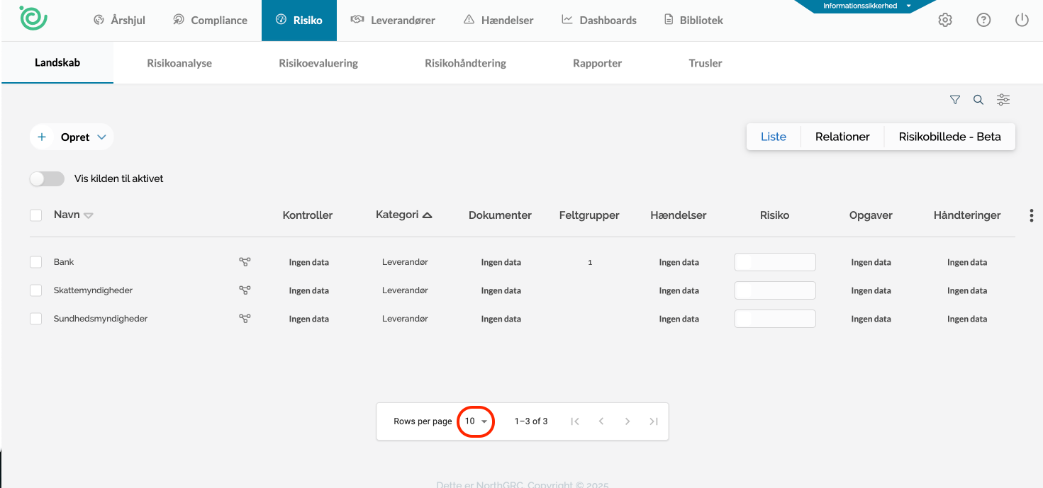This screenshot has width=1043, height=488.
Task: Click the filter funnel icon
Action: click(x=955, y=100)
